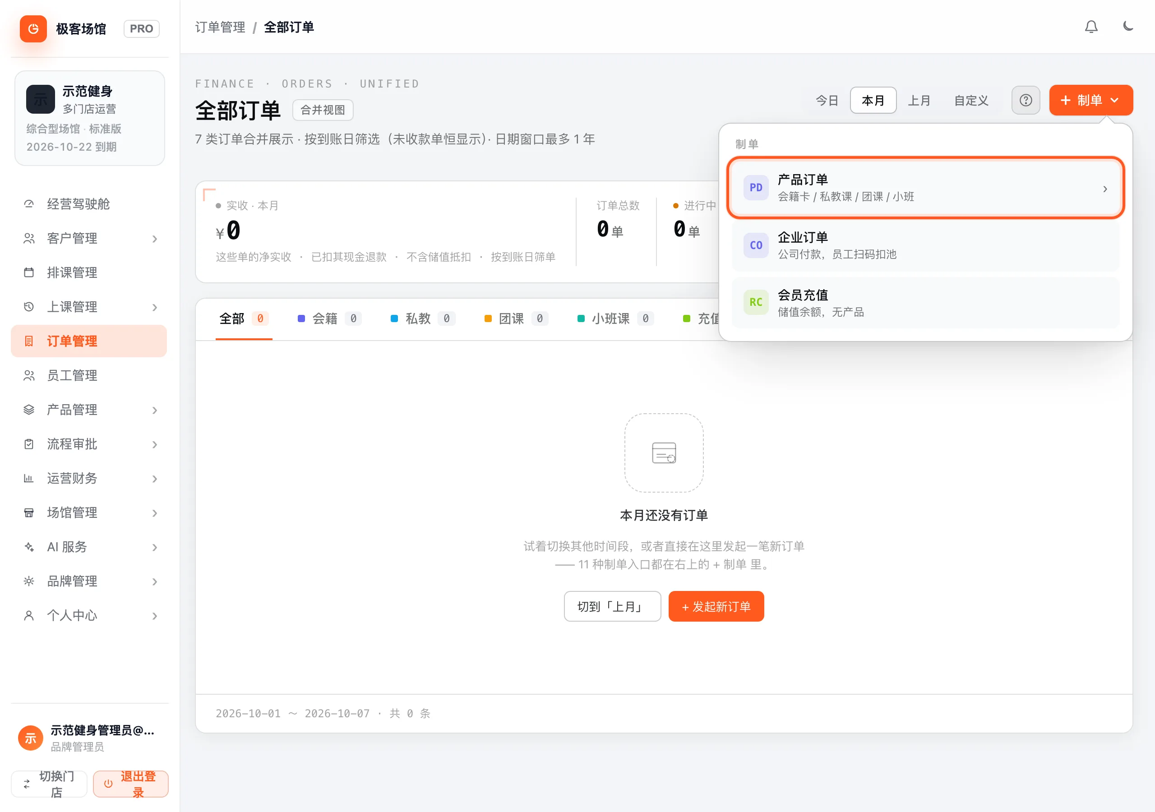Click the 发起新订单 button

point(716,606)
